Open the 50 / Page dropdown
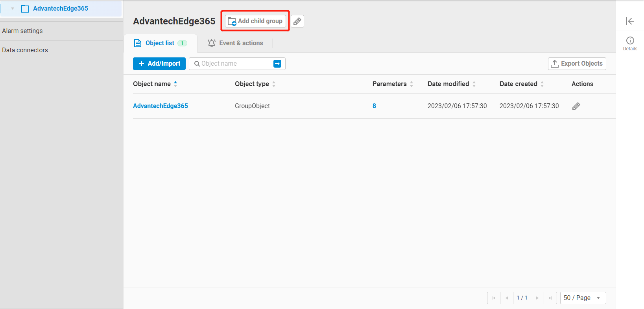The height and width of the screenshot is (309, 644). [583, 298]
